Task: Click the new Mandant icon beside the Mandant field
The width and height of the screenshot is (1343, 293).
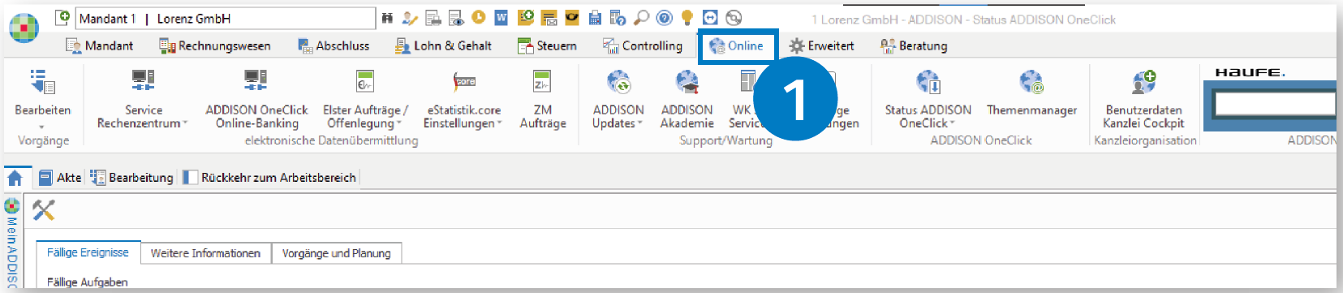Action: [62, 17]
